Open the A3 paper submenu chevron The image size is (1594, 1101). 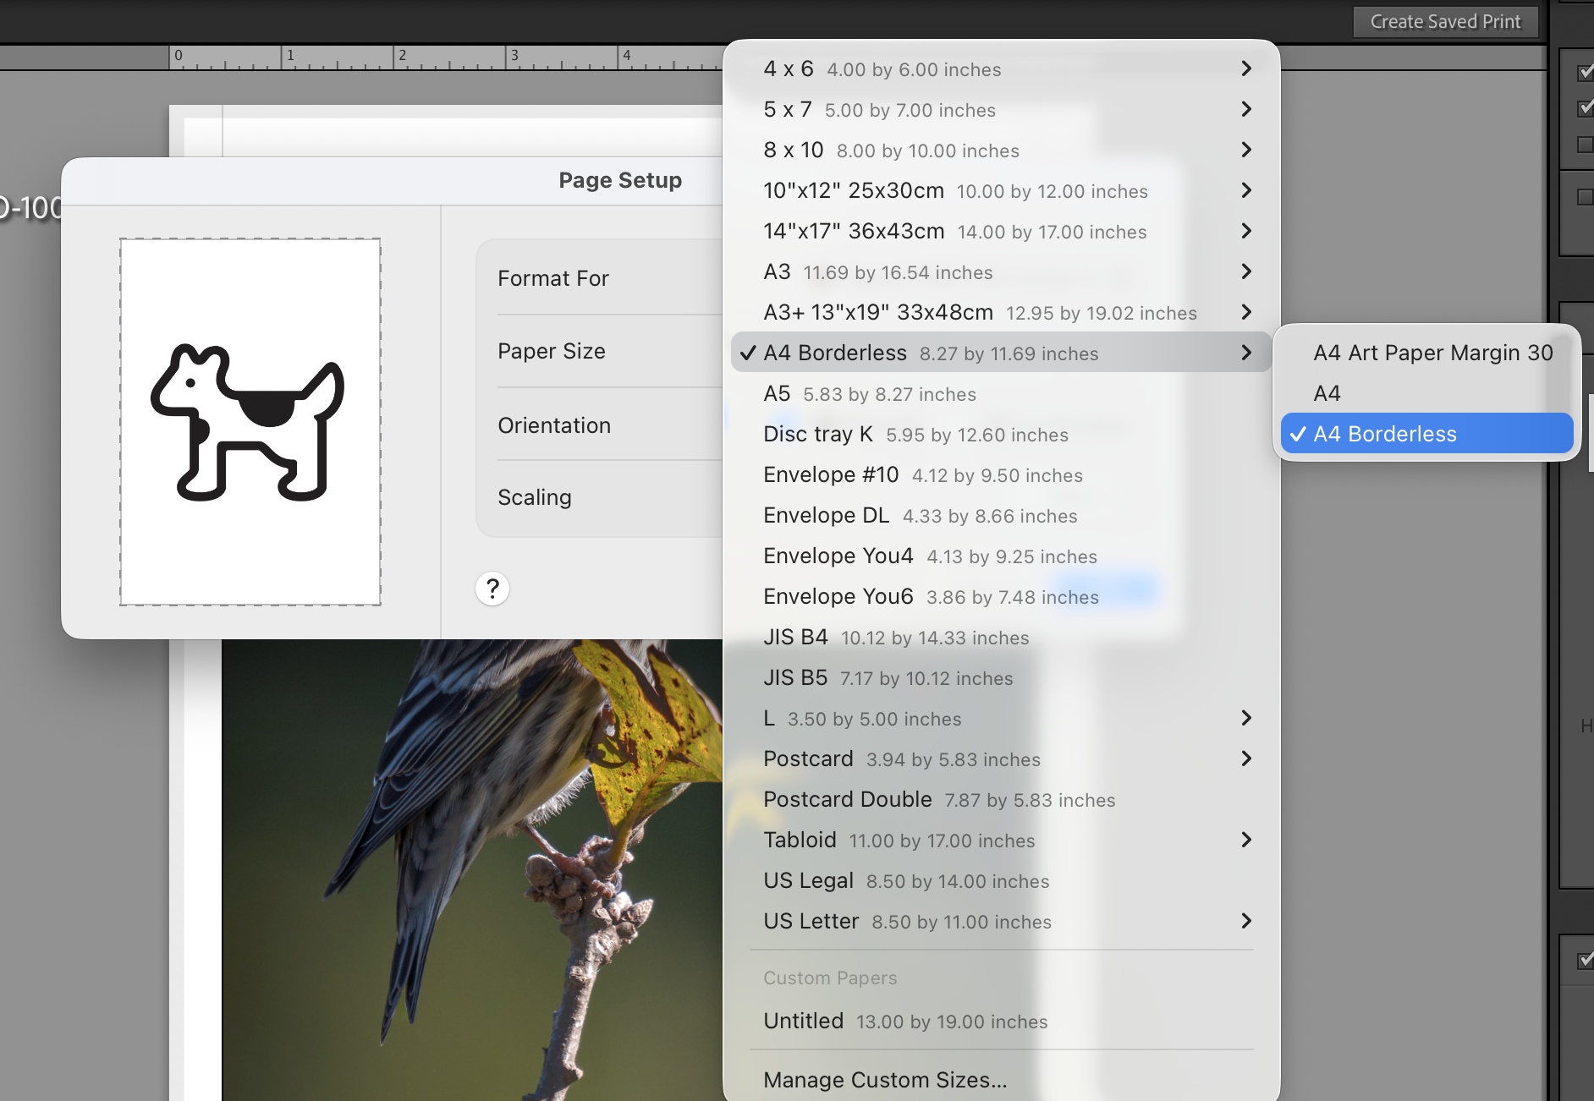coord(1245,271)
